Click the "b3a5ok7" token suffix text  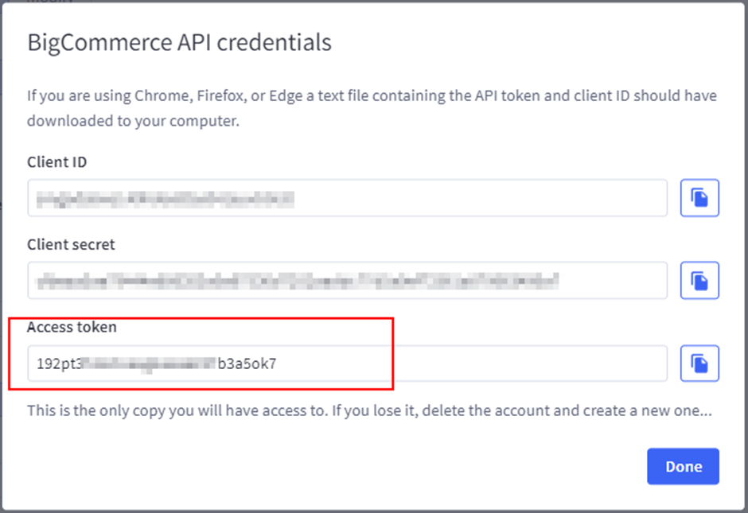247,364
